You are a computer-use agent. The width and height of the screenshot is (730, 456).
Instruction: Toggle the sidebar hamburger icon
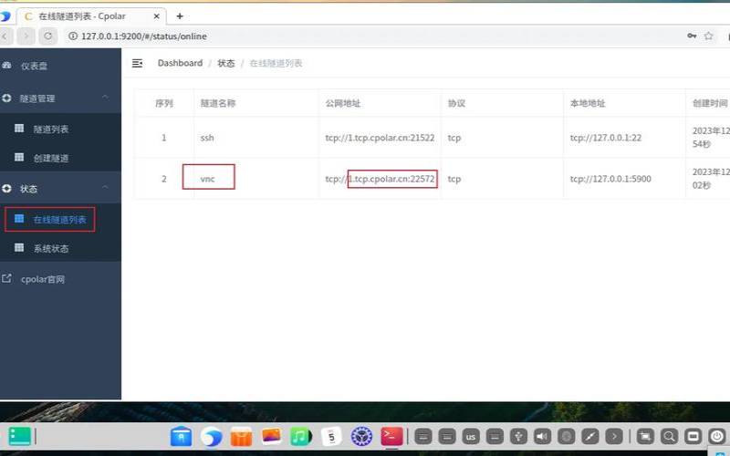pos(137,63)
